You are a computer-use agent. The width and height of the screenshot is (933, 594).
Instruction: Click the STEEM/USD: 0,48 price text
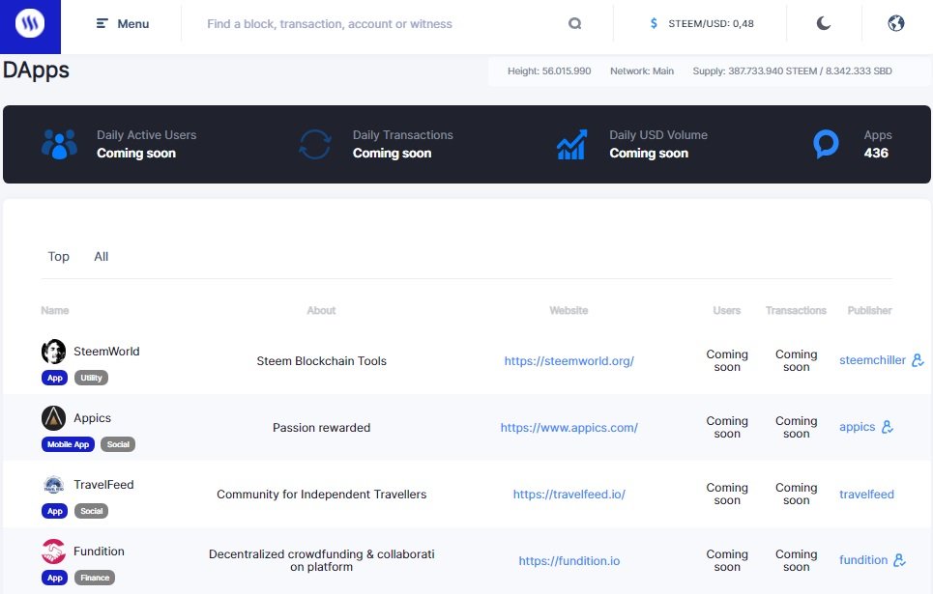point(711,24)
